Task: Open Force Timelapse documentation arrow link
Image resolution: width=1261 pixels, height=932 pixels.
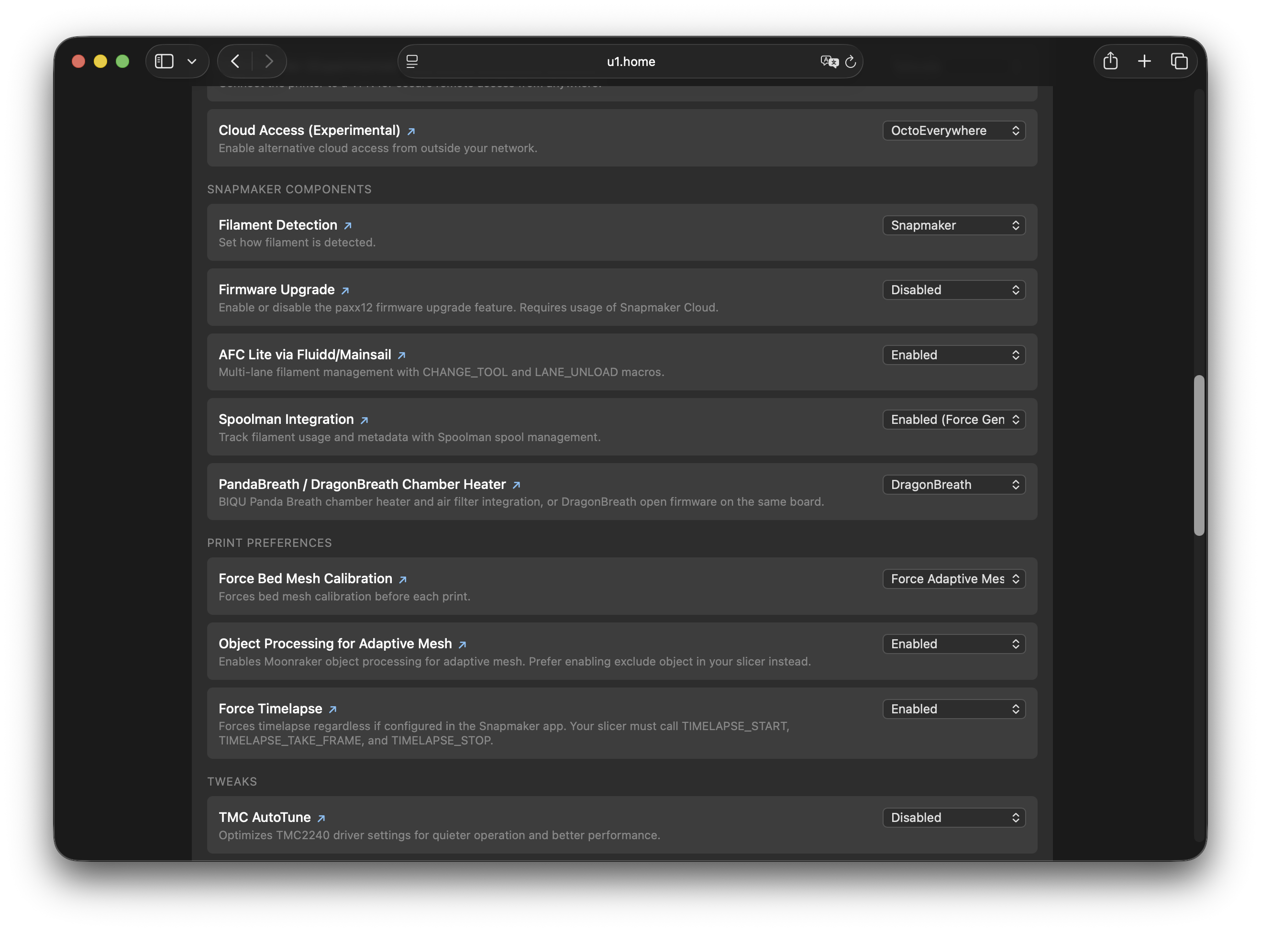Action: pos(333,710)
